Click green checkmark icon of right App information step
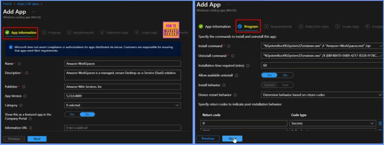This screenshot has height=145, width=384. click(x=201, y=27)
